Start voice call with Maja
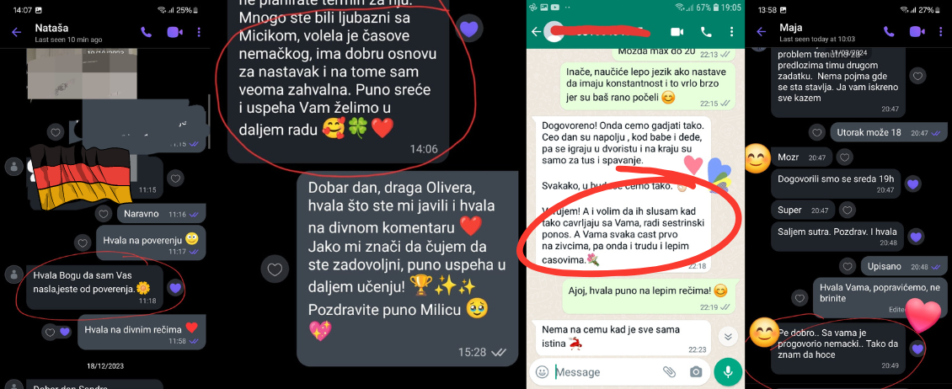Image resolution: width=952 pixels, height=389 pixels. pyautogui.click(x=889, y=32)
